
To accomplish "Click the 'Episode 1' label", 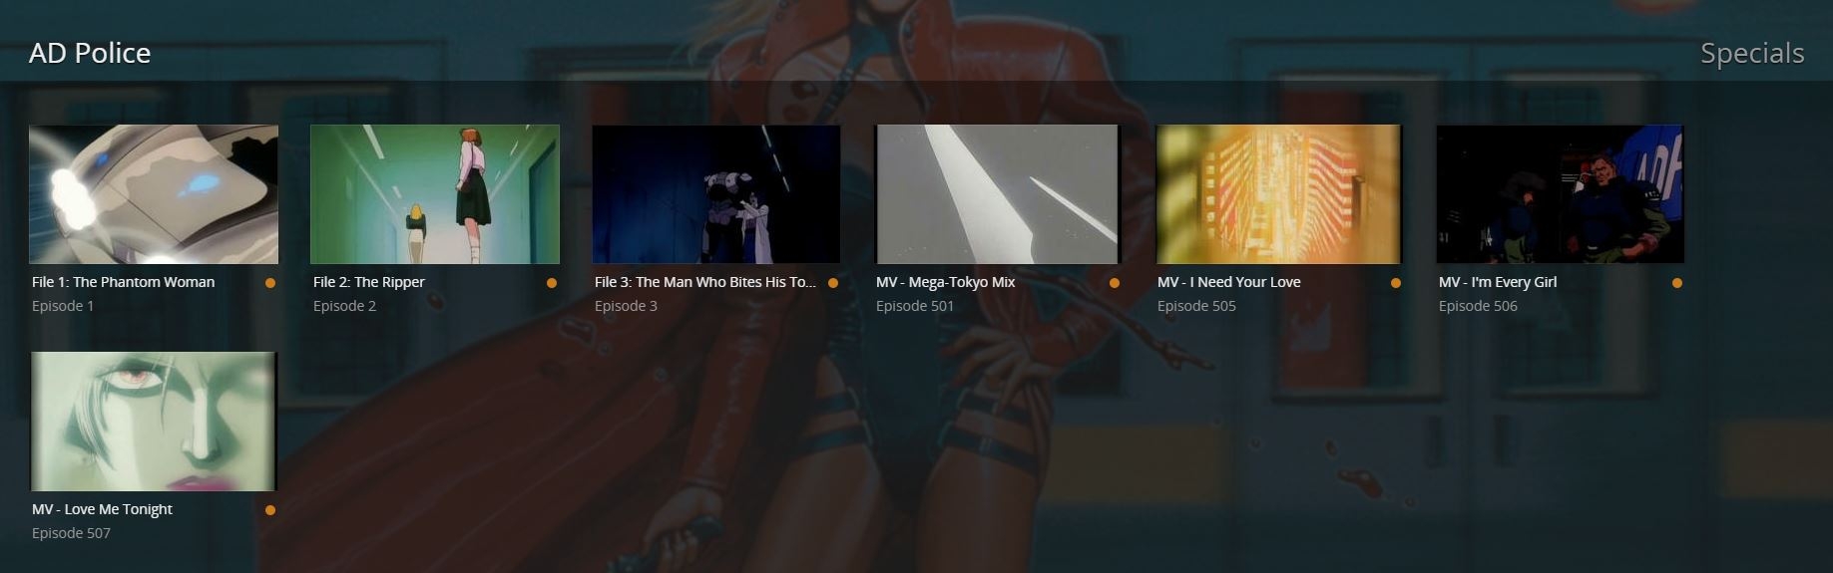I will click(63, 306).
